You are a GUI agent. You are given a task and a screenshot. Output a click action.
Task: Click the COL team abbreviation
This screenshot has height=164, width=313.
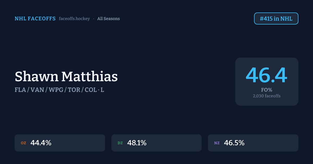tap(91, 90)
